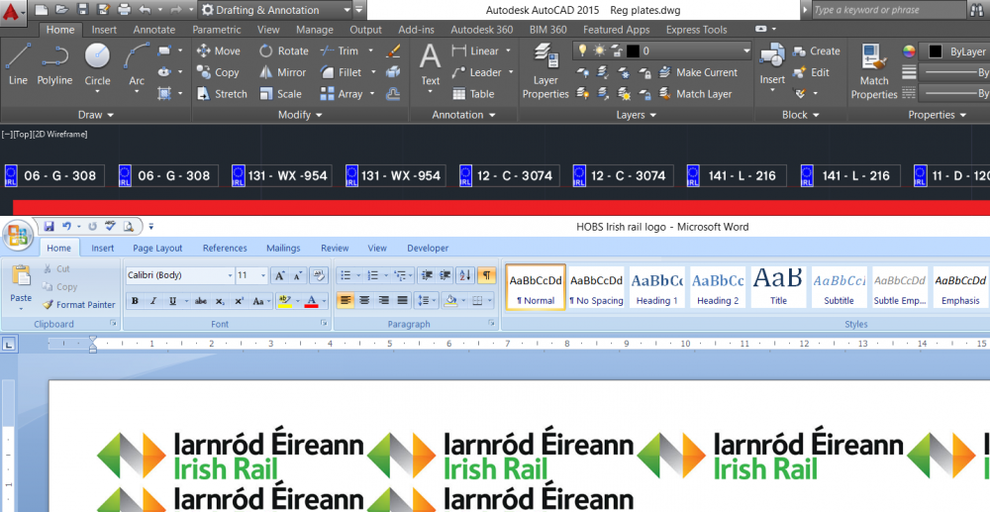Open the Drafting & Annotation workspace dropdown

(x=346, y=10)
